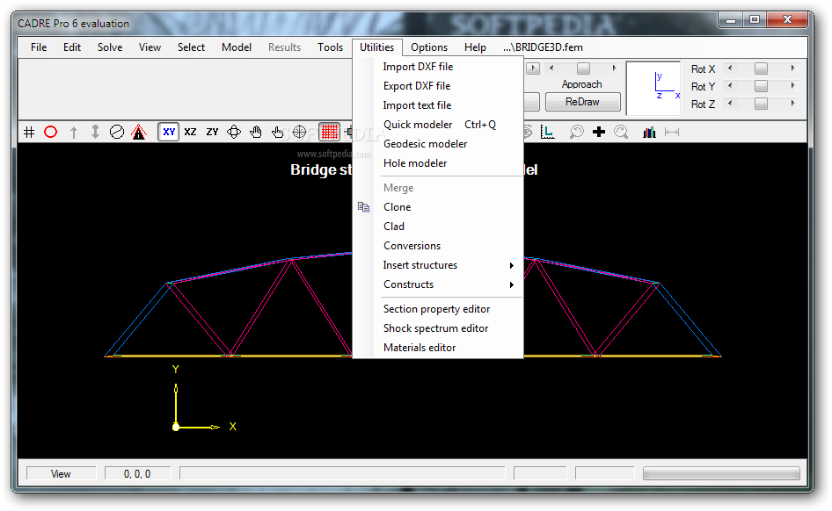Click Approach slider left arrow
The width and height of the screenshot is (832, 511).
pos(551,68)
